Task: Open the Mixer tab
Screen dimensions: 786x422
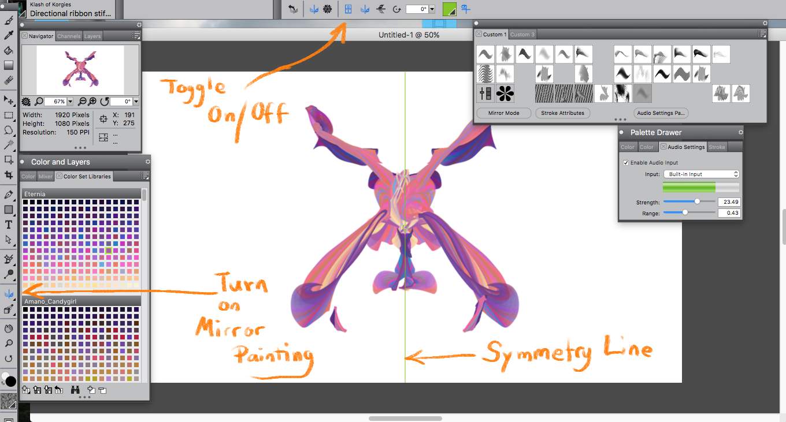Action: tap(45, 177)
